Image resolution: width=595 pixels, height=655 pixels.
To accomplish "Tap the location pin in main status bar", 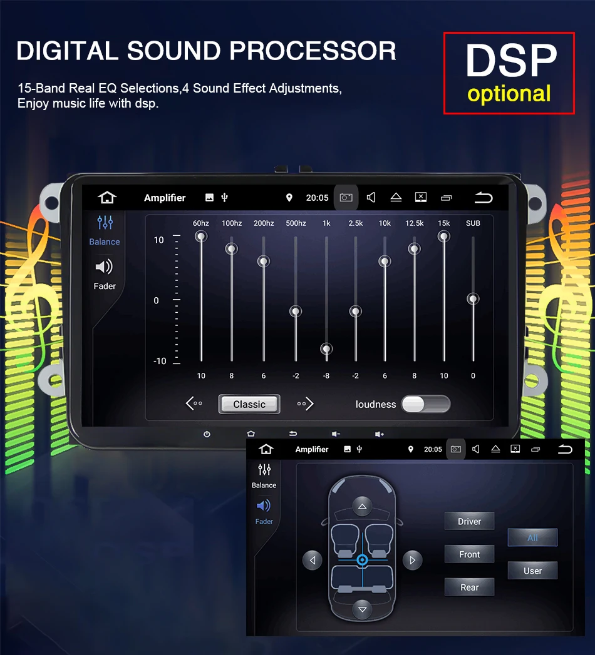I will pos(289,198).
